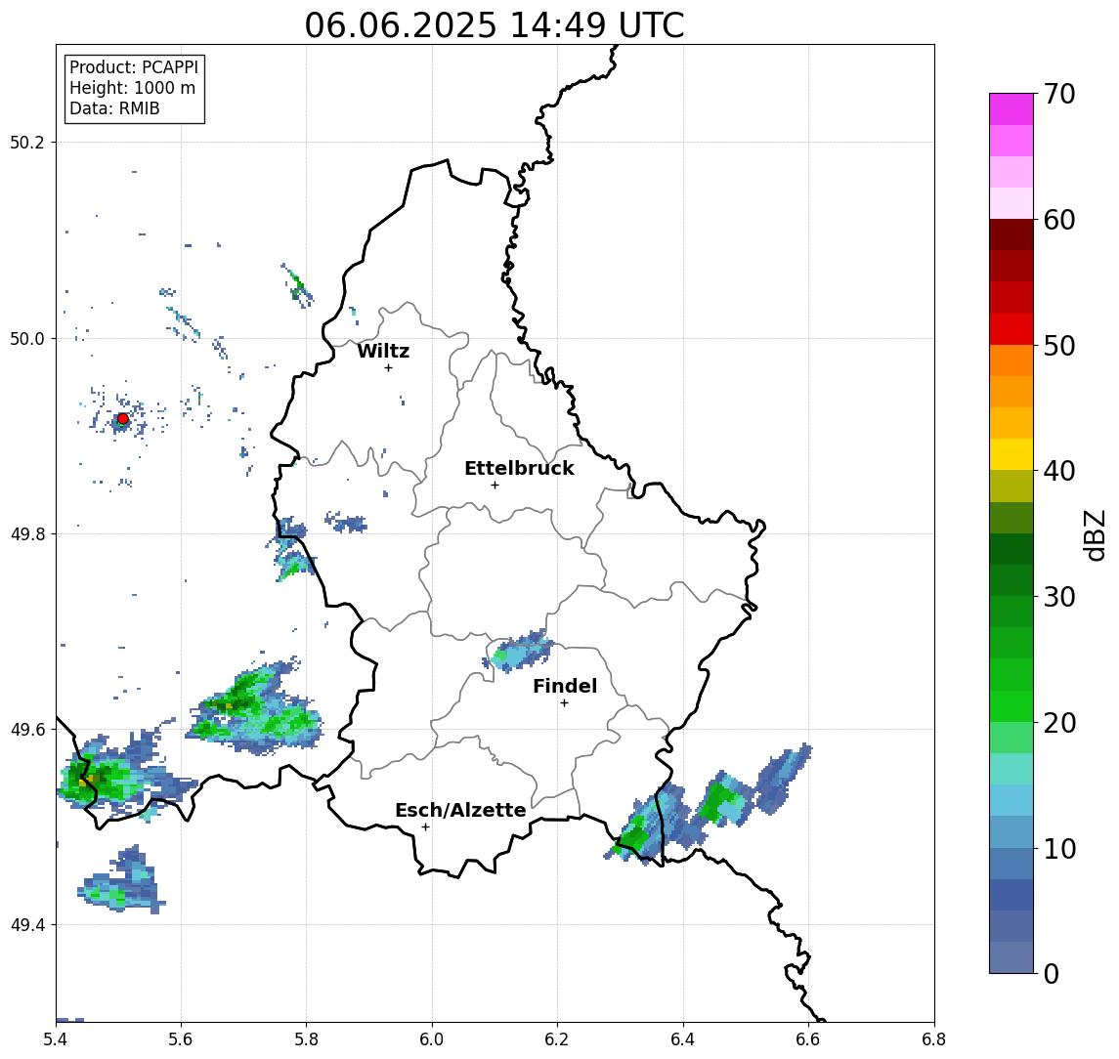Click the orange colorbar segment just below 50

coord(1011,360)
